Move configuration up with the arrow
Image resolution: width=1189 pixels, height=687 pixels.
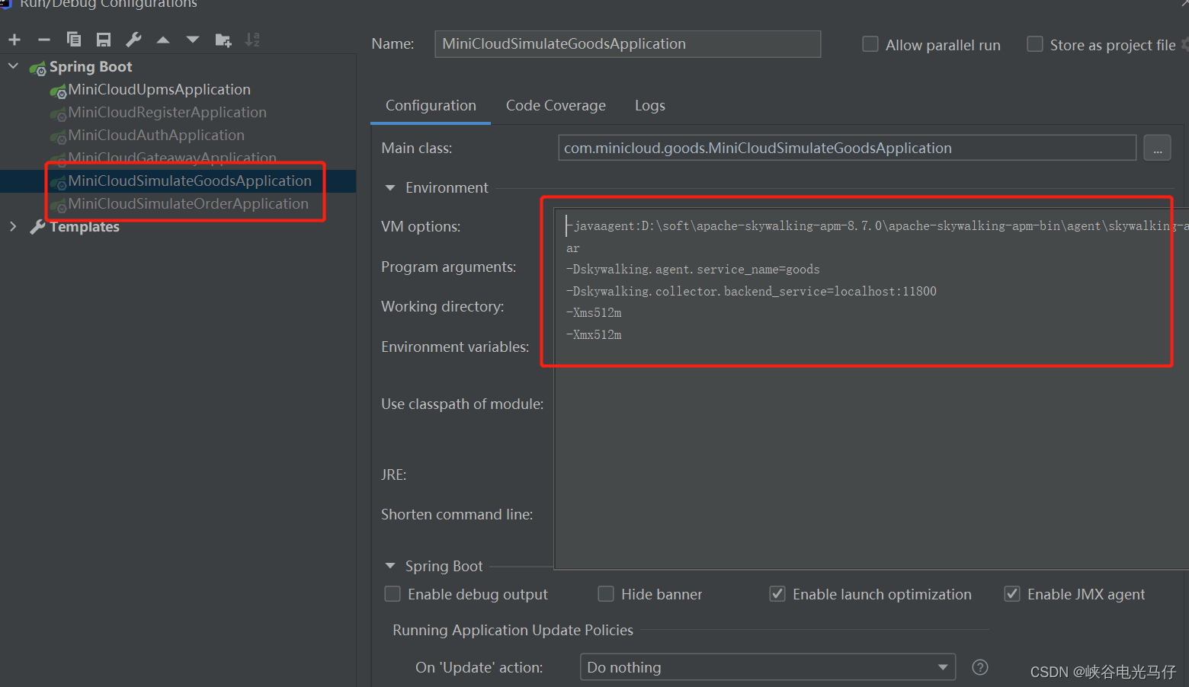tap(163, 40)
